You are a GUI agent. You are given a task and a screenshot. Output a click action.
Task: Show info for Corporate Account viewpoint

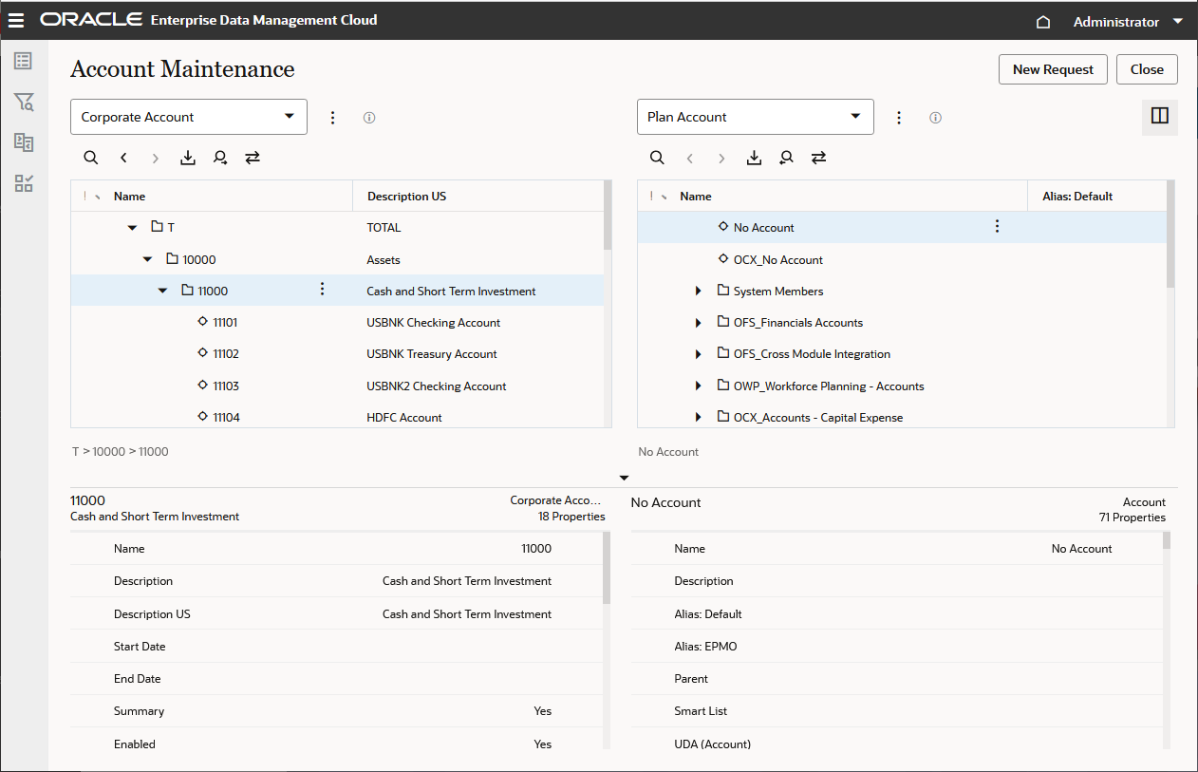(369, 118)
